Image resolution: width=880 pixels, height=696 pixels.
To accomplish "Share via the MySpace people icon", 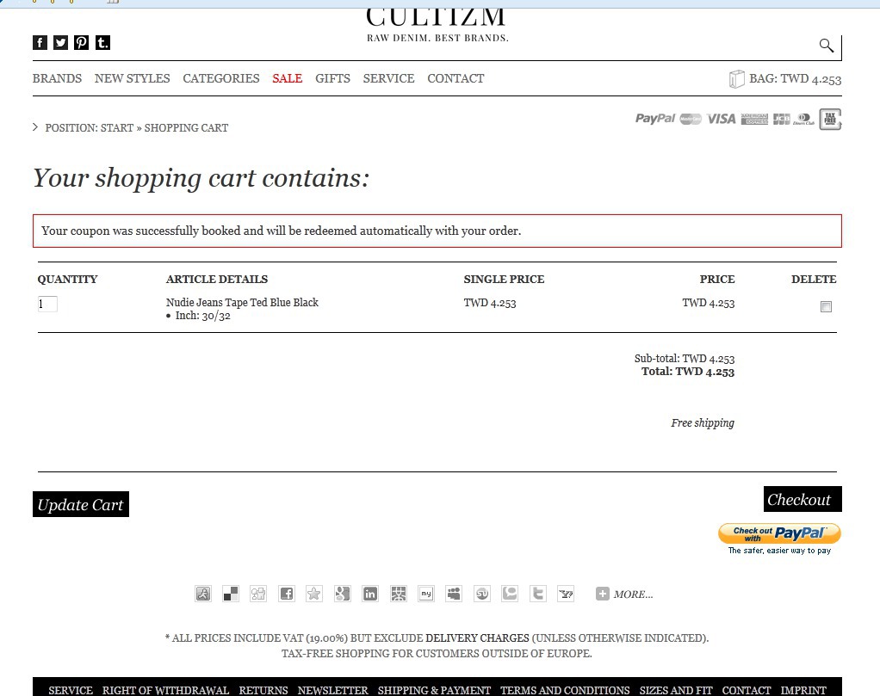I will pyautogui.click(x=454, y=594).
